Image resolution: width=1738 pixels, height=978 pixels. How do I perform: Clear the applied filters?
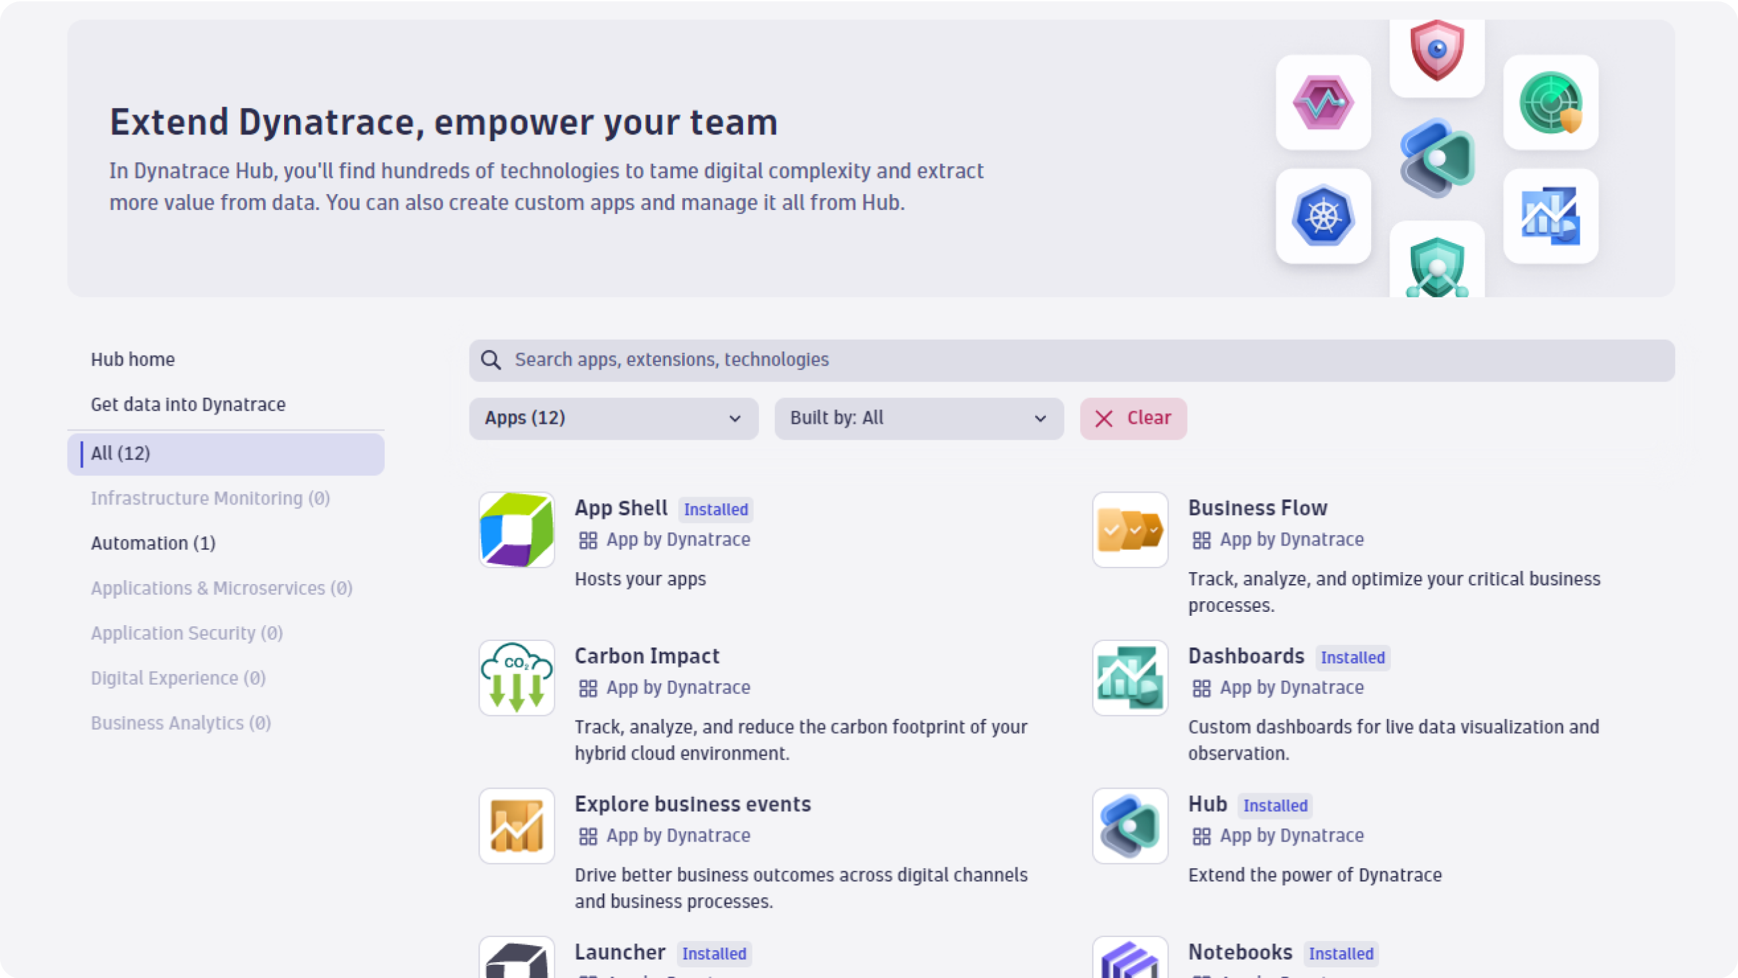coord(1133,418)
